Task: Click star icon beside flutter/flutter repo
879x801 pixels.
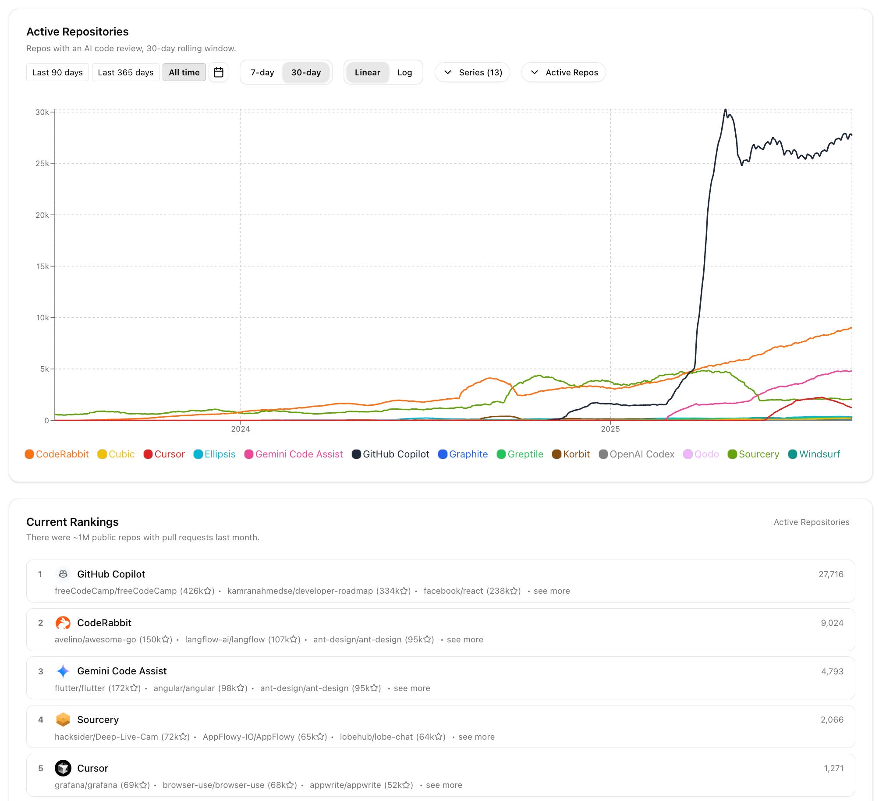Action: (134, 688)
